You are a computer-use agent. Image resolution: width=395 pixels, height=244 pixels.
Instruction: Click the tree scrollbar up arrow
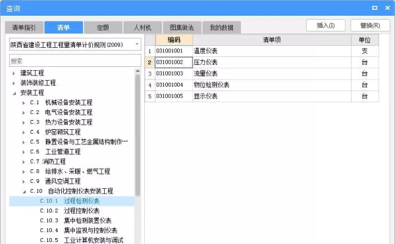(138, 71)
